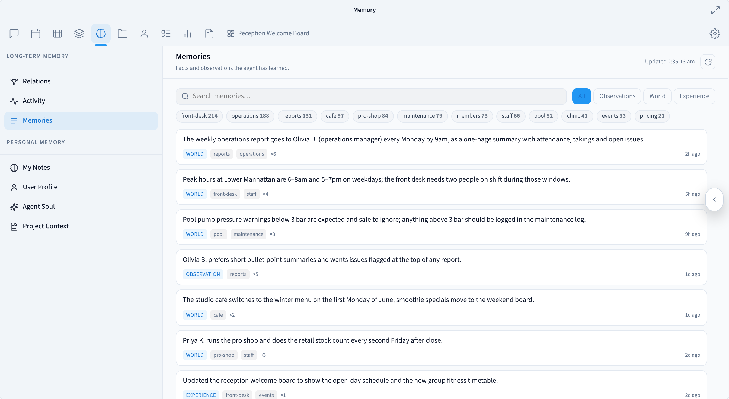This screenshot has height=399, width=729.
Task: Click the magnifier icon in the search box
Action: coord(185,96)
